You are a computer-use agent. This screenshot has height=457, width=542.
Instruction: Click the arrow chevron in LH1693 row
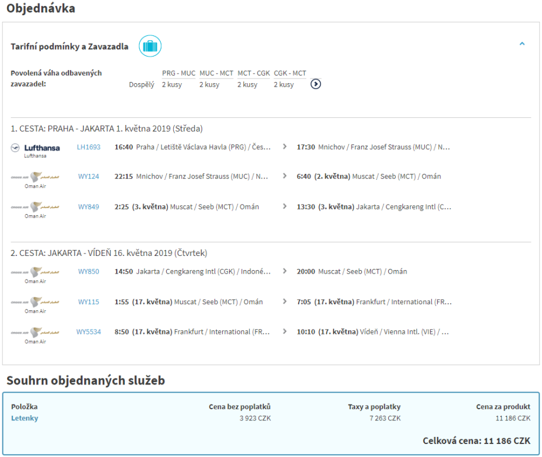click(x=285, y=147)
